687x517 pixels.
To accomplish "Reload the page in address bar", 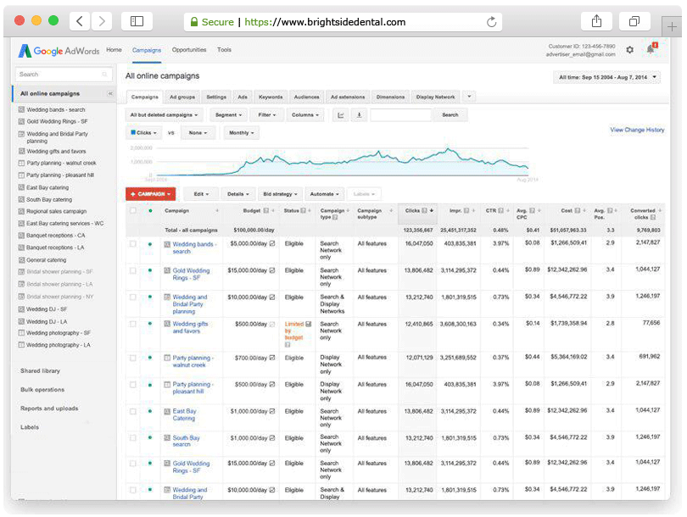I will pos(492,22).
